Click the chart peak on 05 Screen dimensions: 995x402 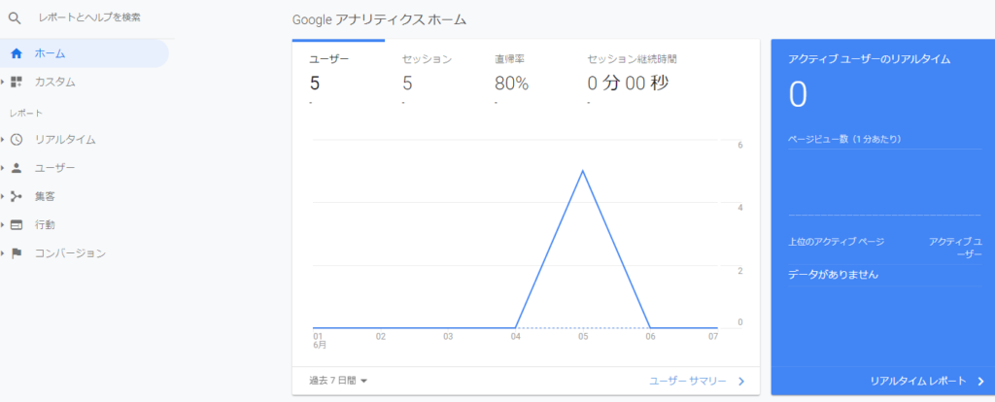click(x=582, y=171)
